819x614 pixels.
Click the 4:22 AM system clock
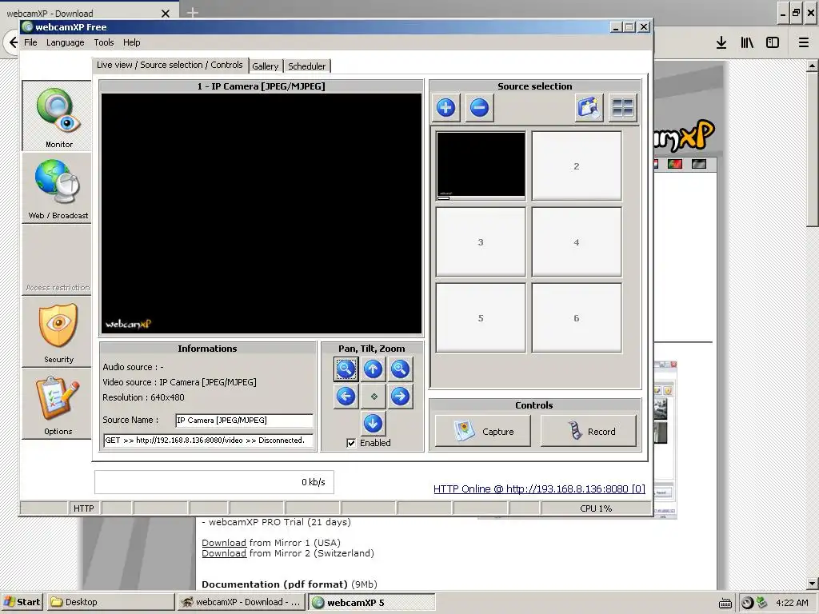[x=793, y=603]
